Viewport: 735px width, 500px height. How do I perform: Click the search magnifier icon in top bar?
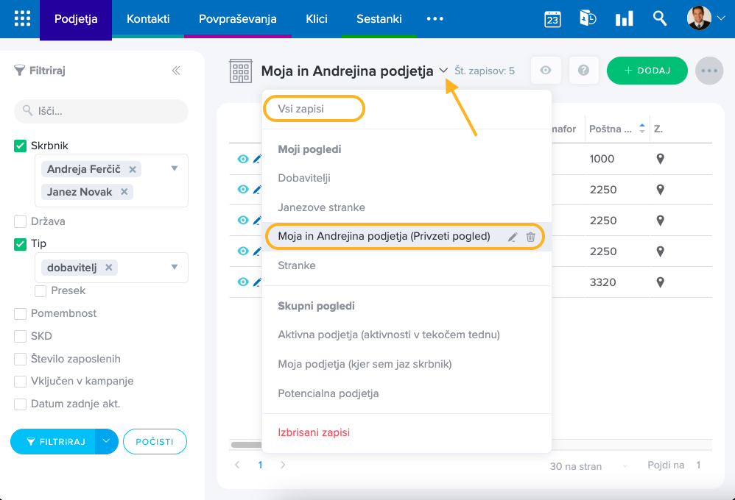(660, 18)
